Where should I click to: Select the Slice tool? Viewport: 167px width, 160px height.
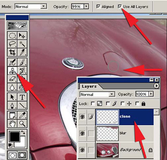pyautogui.click(x=22, y=52)
